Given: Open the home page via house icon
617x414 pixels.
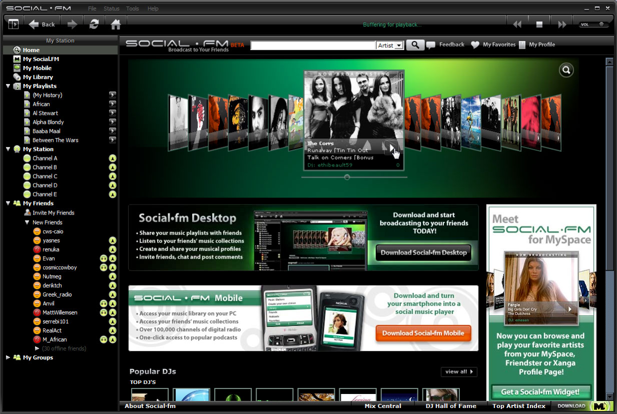Looking at the screenshot, I should 116,24.
